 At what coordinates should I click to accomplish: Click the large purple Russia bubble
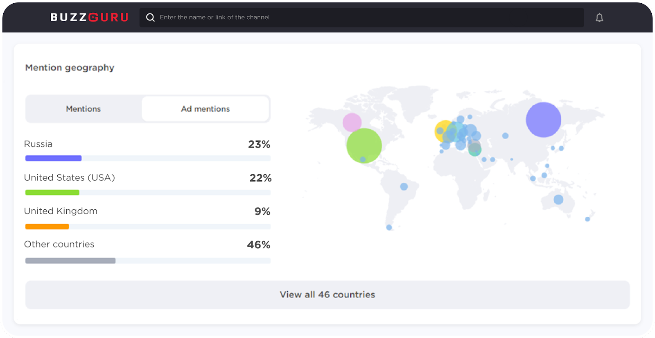tap(543, 120)
